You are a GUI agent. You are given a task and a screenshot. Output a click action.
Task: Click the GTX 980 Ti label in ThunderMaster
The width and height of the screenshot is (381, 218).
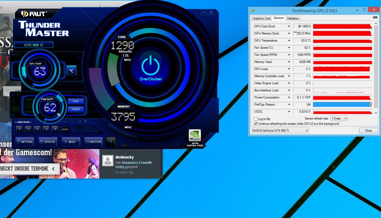34,45
